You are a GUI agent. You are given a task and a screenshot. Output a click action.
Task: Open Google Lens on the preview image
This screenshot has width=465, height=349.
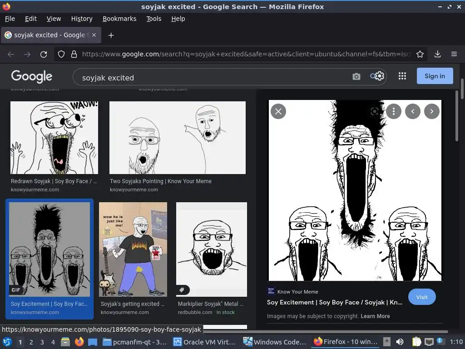[x=375, y=111]
